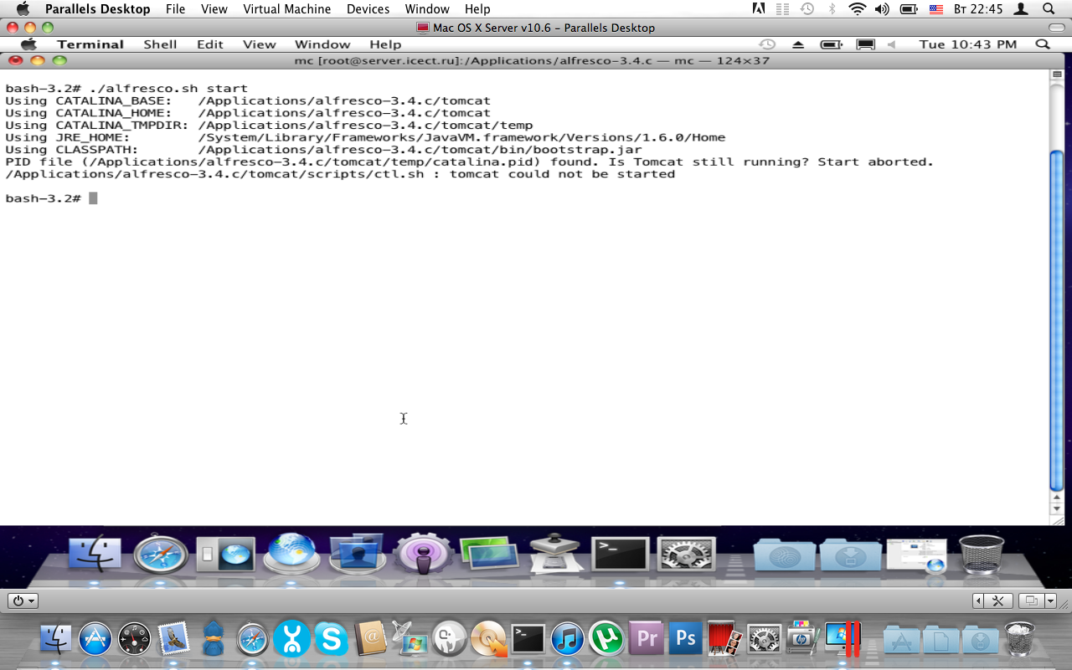Open the host Apple menu
Screen dimensions: 1072x670
22,9
